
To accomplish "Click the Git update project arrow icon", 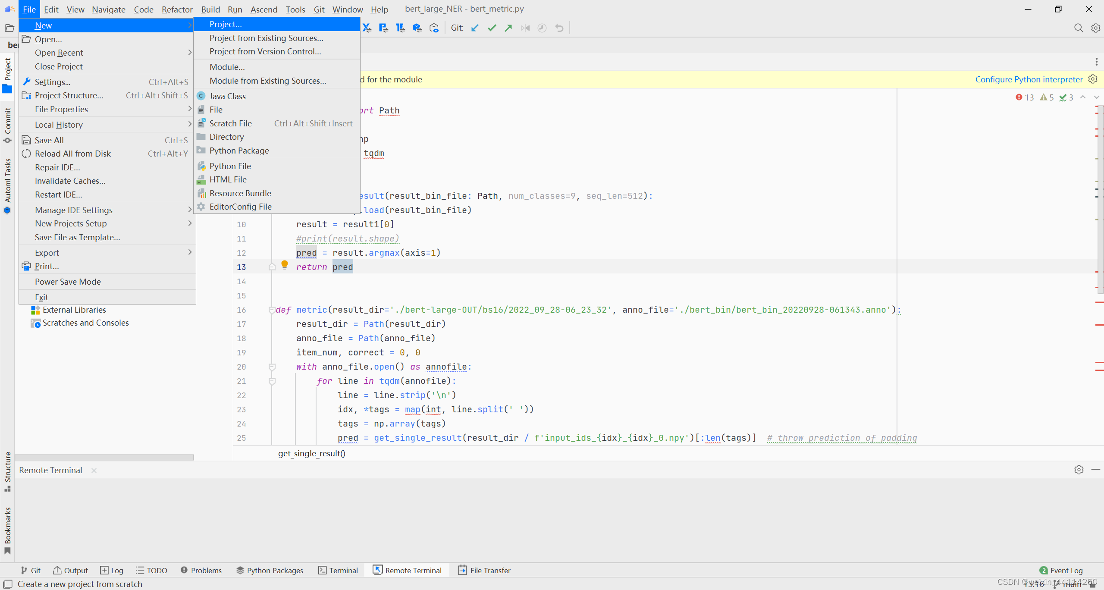I will click(x=475, y=28).
